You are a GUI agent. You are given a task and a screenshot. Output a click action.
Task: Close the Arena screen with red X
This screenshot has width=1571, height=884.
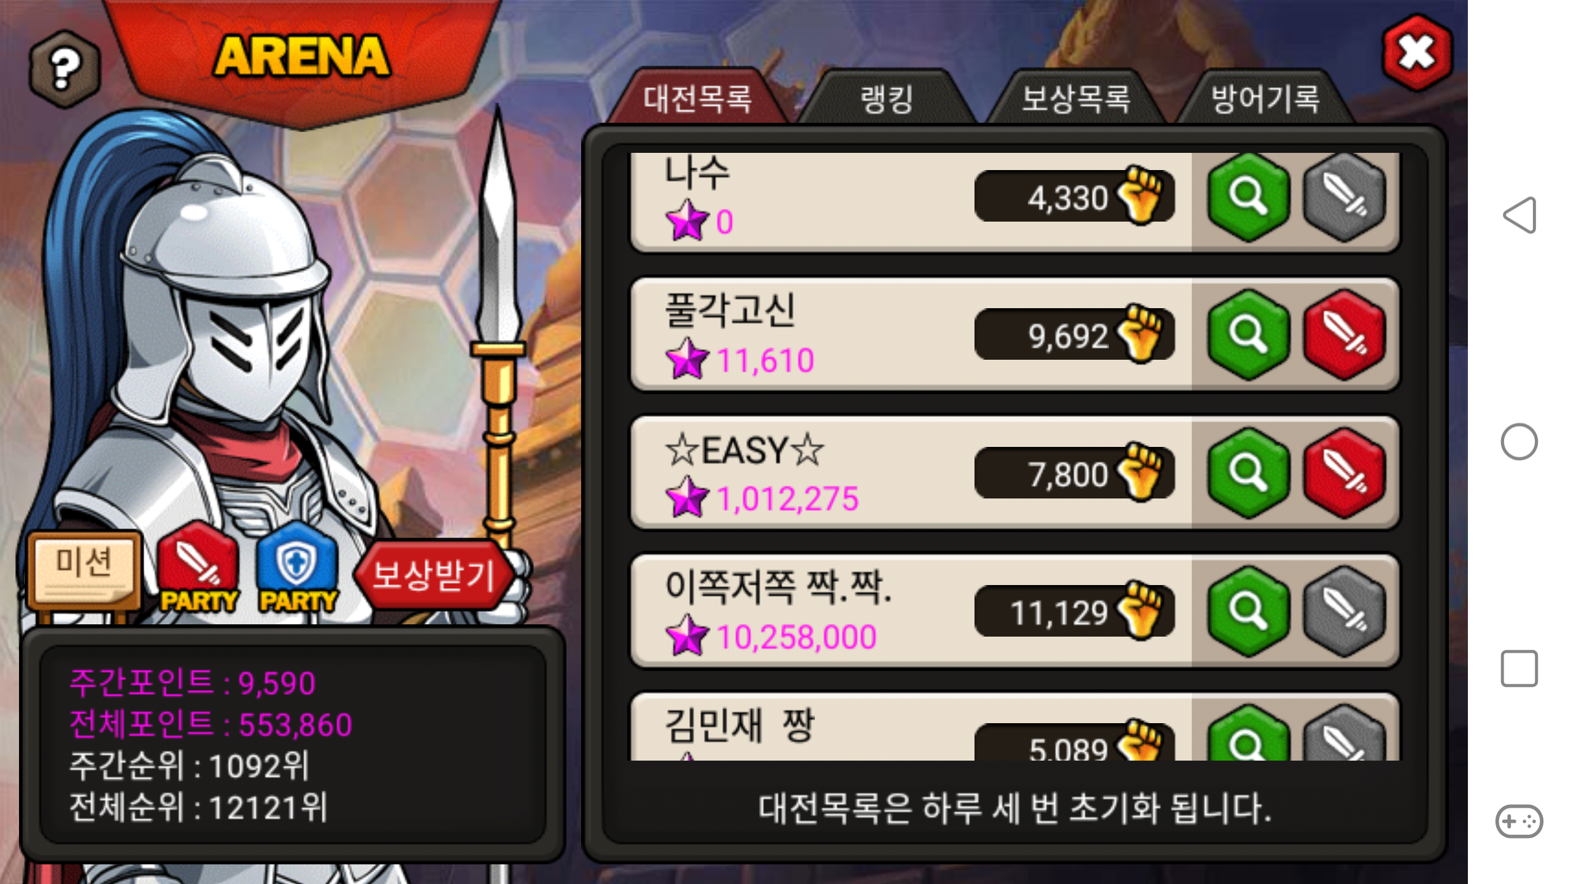1417,53
